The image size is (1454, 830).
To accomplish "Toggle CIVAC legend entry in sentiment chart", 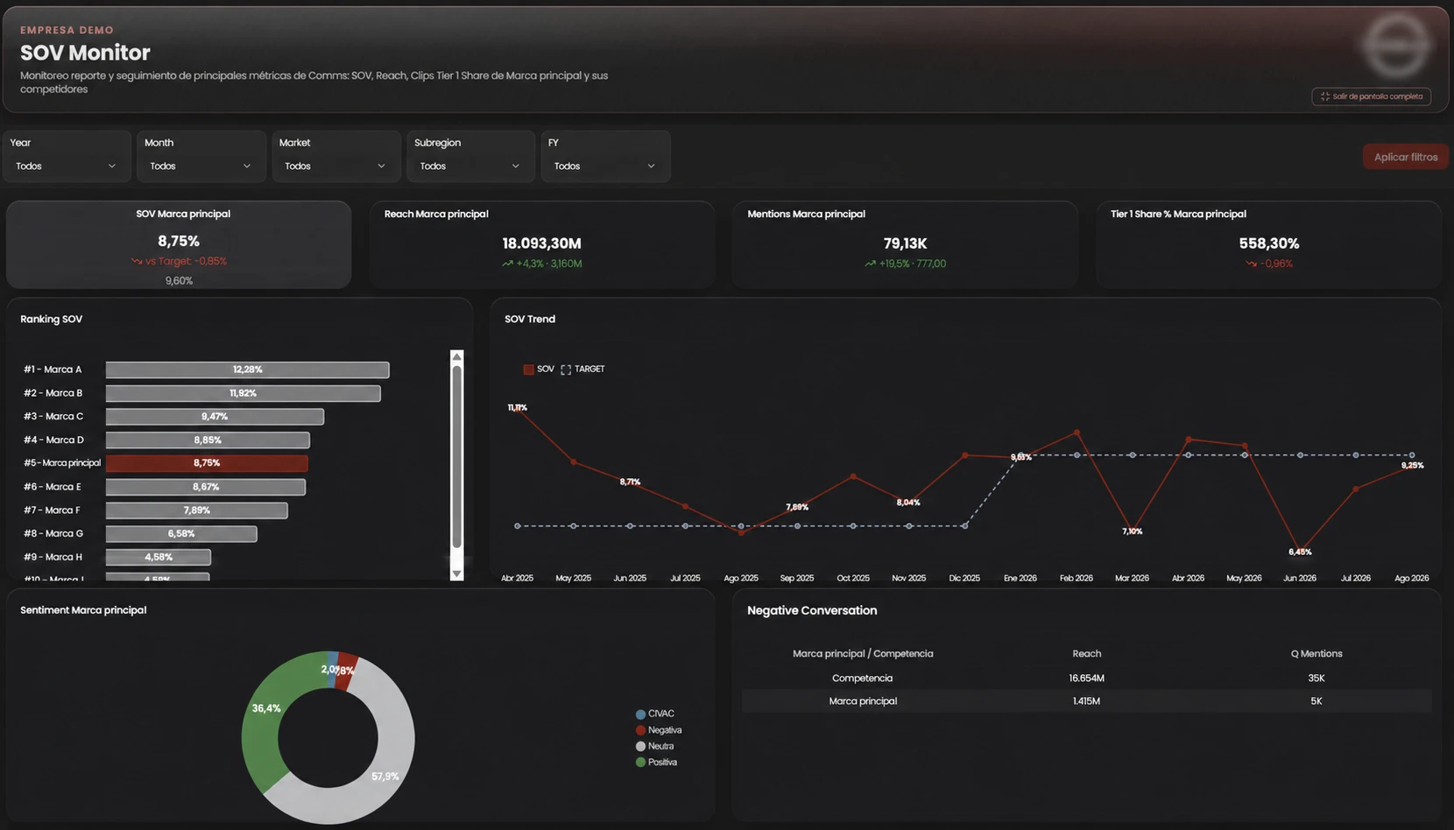I will pos(655,714).
